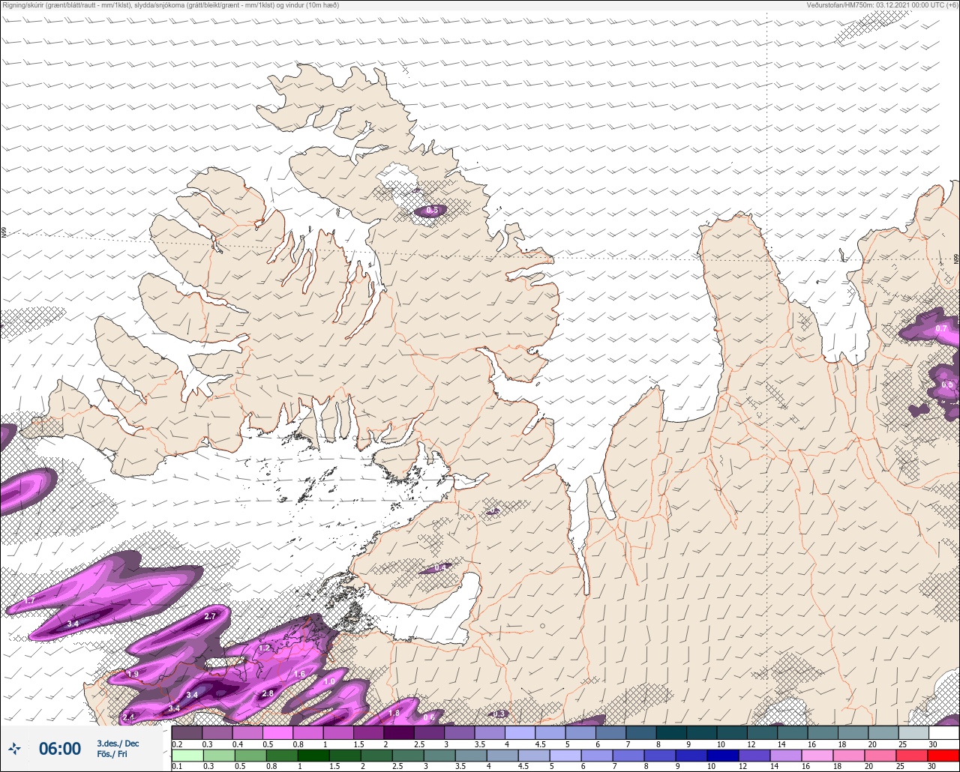Click the 0.6 precipitation value on map

(x=429, y=717)
